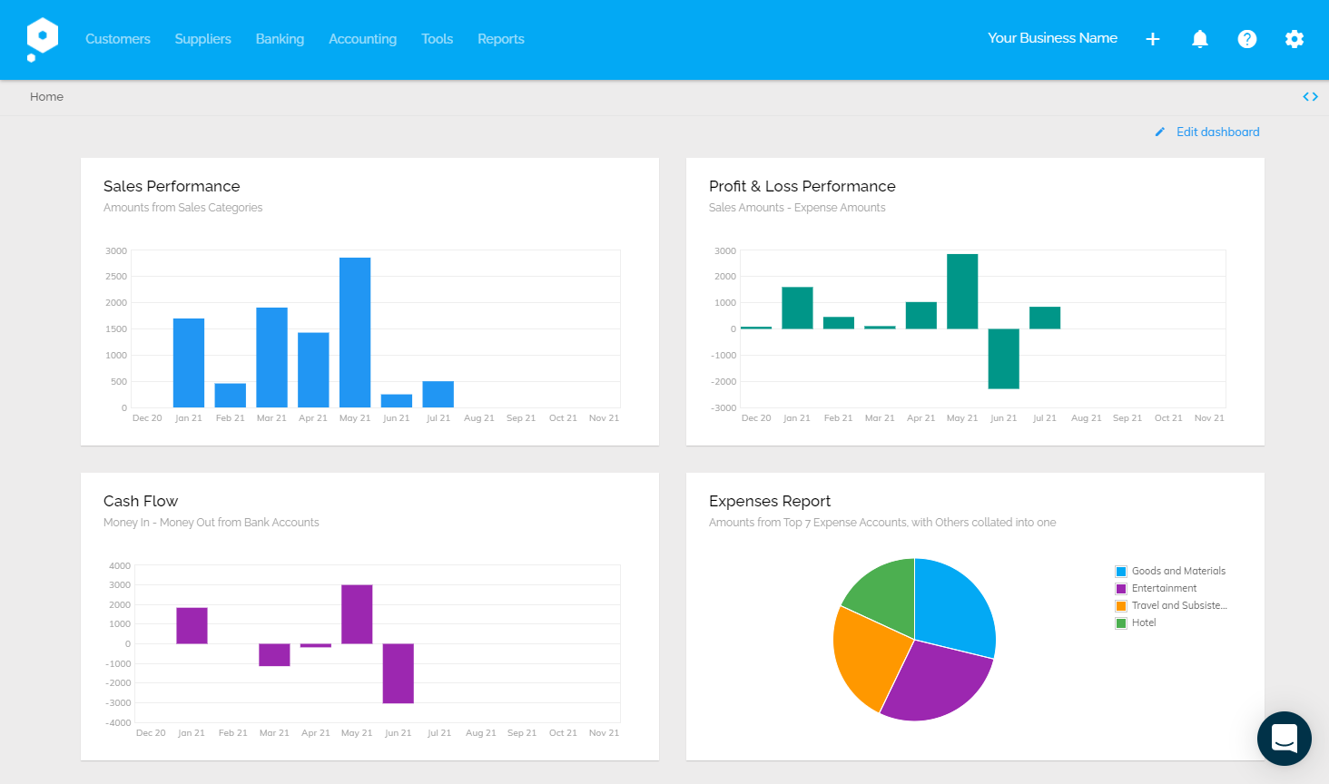This screenshot has height=784, width=1329.
Task: Open the settings gear icon
Action: coord(1295,39)
